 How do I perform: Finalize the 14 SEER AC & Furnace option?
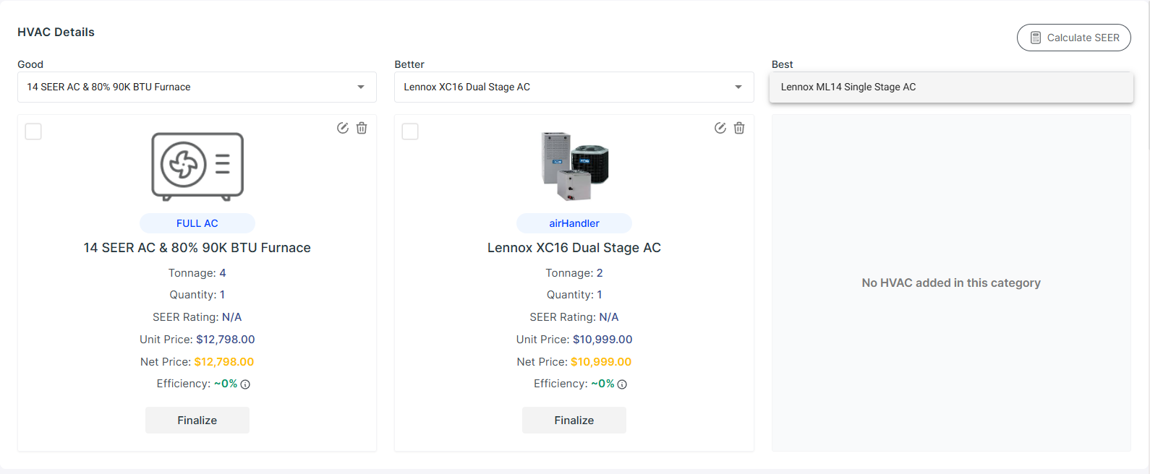coord(197,420)
